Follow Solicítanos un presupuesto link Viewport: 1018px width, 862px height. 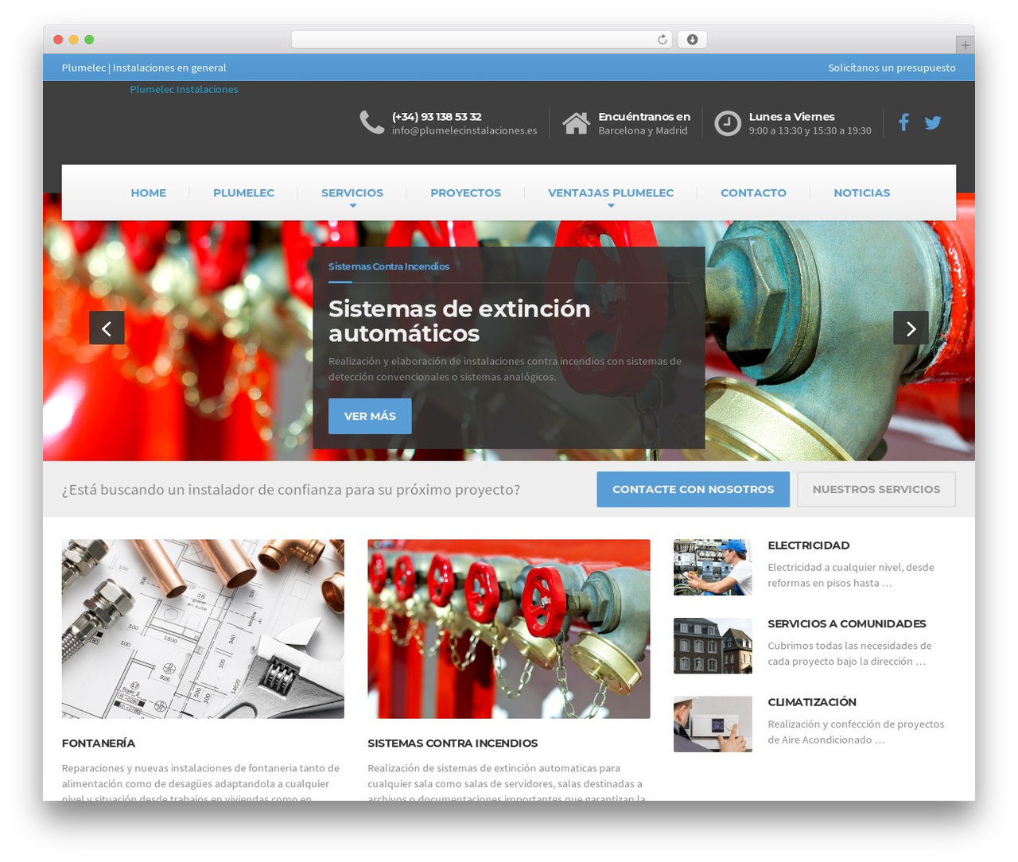892,68
